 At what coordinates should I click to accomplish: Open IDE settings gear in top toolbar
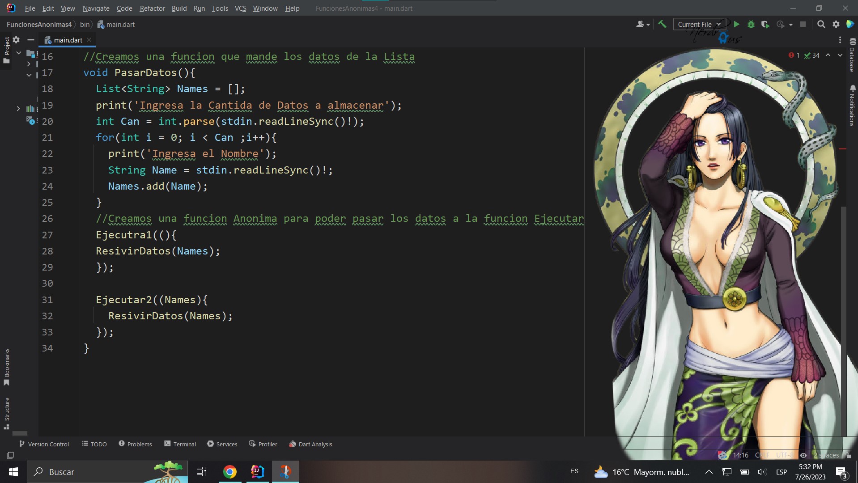836,25
